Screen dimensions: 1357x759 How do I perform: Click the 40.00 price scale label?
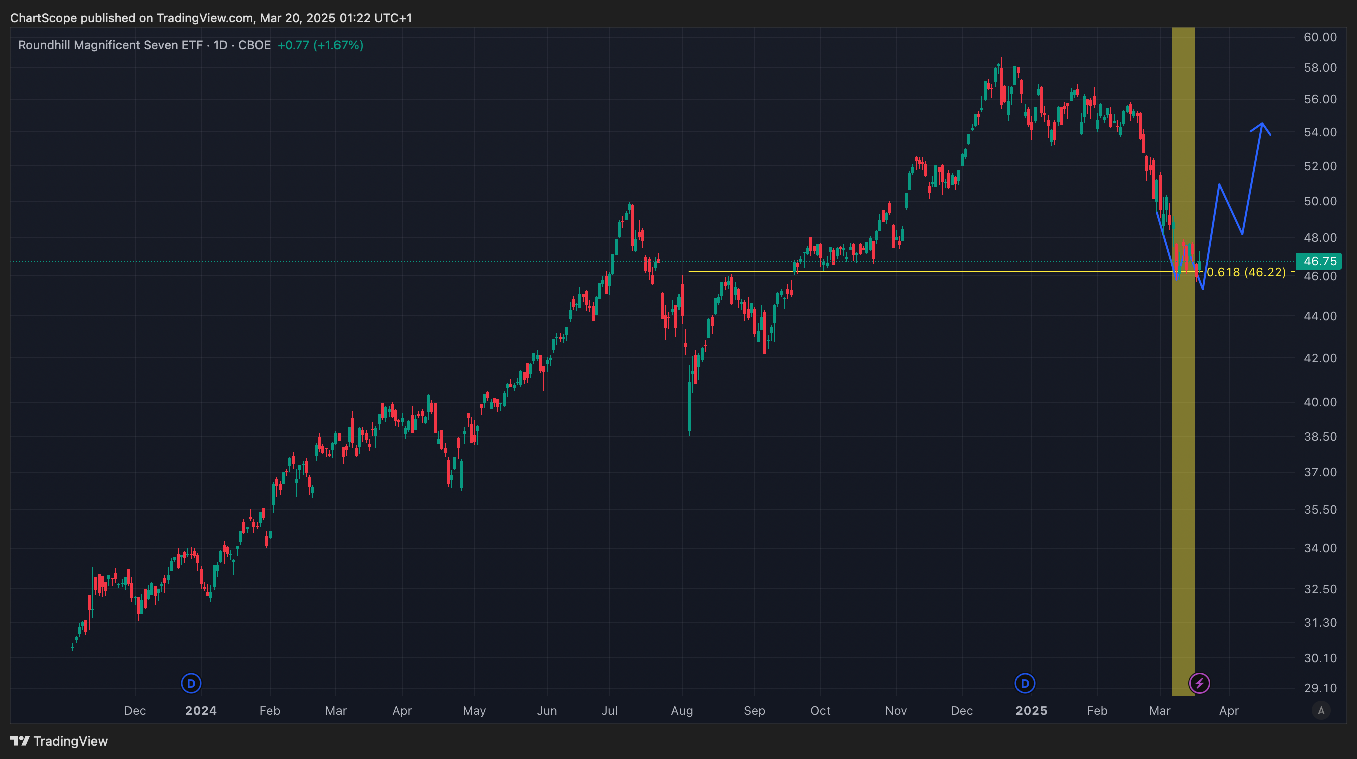point(1320,402)
